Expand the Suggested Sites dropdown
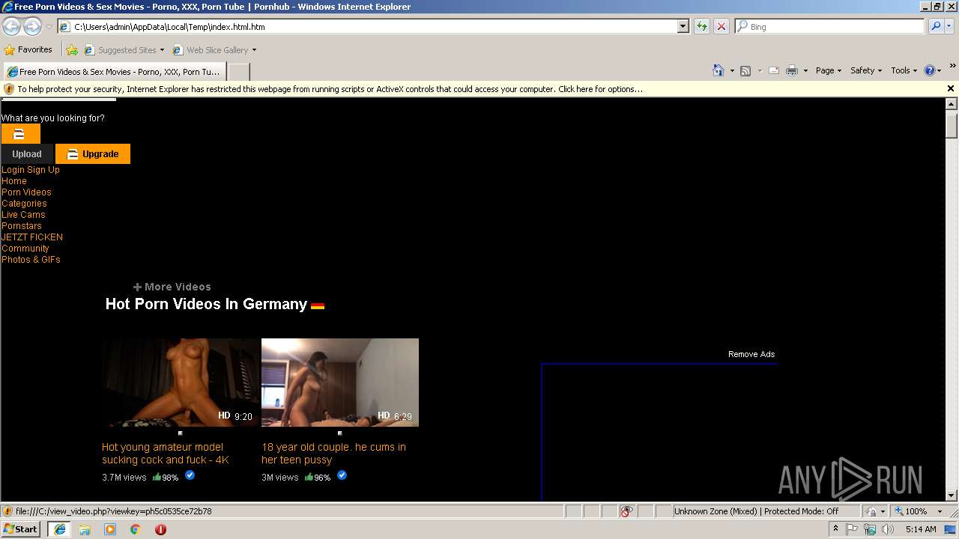The width and height of the screenshot is (959, 539). 162,50
